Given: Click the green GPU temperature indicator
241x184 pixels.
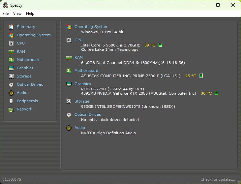Looking at the screenshot, I should tap(217, 93).
